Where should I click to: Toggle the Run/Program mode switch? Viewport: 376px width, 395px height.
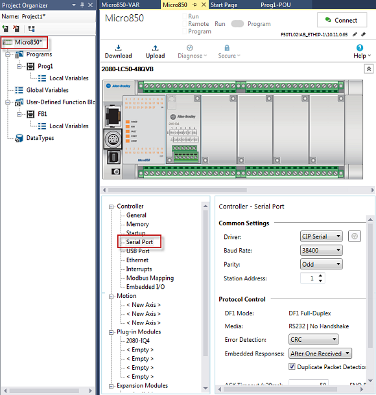(x=237, y=24)
